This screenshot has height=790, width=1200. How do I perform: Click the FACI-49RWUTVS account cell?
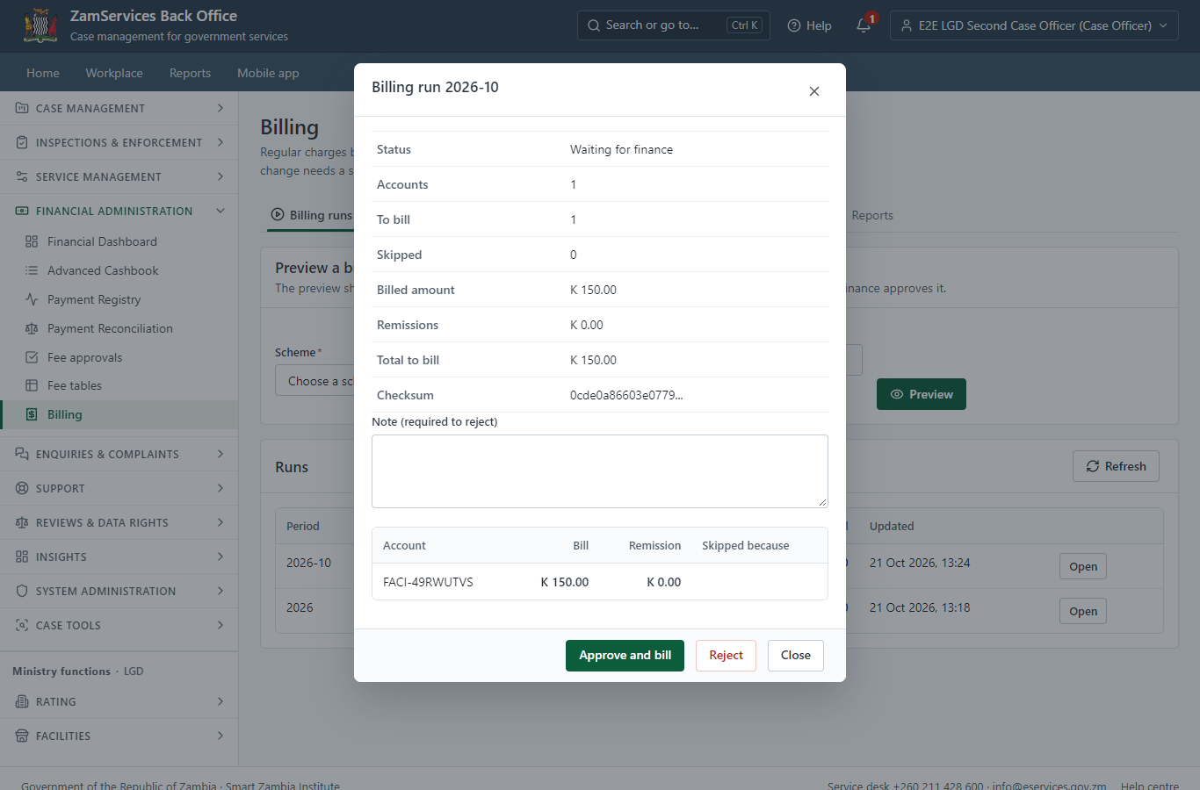pos(428,582)
